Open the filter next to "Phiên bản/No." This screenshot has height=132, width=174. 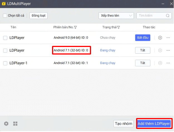tap(75, 27)
